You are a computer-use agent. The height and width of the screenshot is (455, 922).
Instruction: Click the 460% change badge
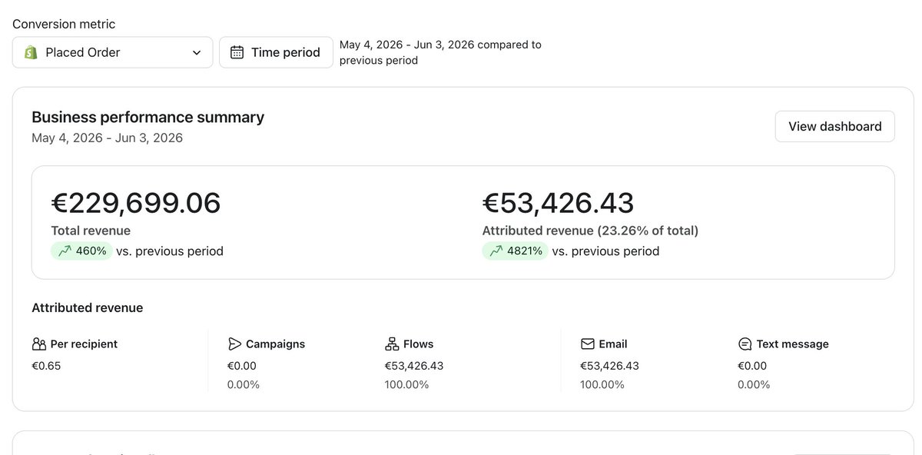81,251
